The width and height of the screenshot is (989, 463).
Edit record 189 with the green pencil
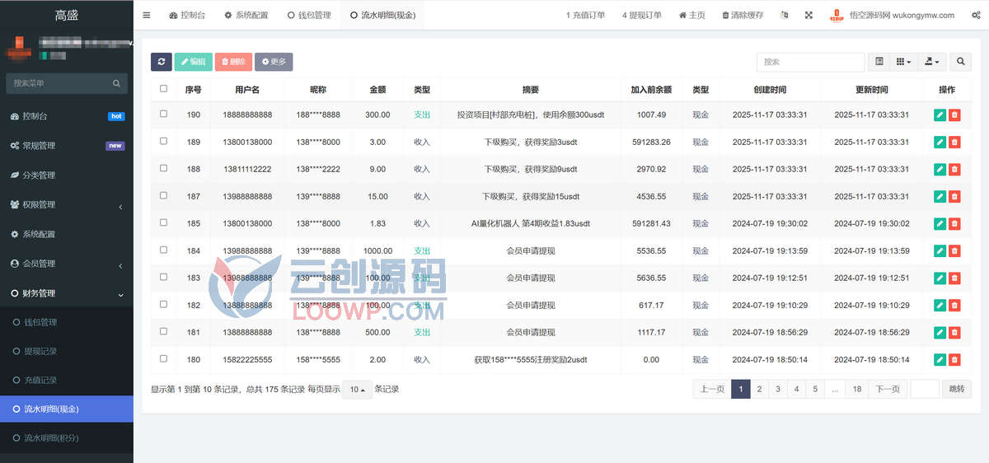click(940, 143)
